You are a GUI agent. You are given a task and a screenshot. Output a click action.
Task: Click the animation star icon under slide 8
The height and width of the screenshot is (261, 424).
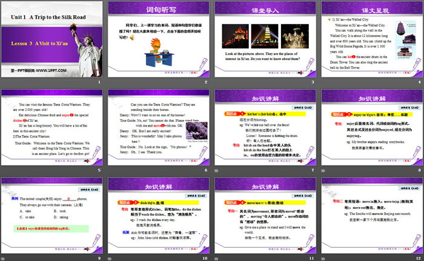coord(323,170)
